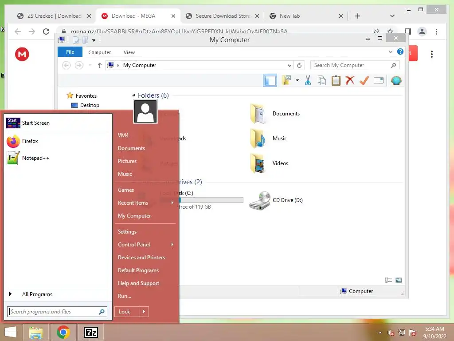Launch Notepad++ from start menu

tap(57, 158)
